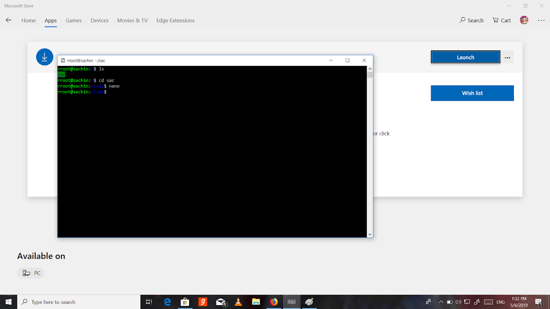This screenshot has height=309, width=550.
Task: Navigate back using the Store back arrow
Action: click(x=8, y=20)
